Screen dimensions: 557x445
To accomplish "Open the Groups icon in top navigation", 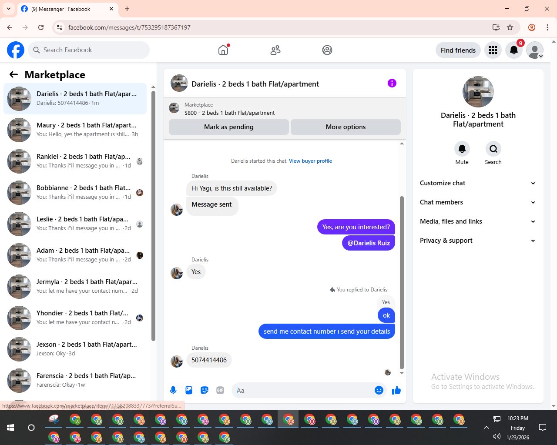I will point(327,50).
